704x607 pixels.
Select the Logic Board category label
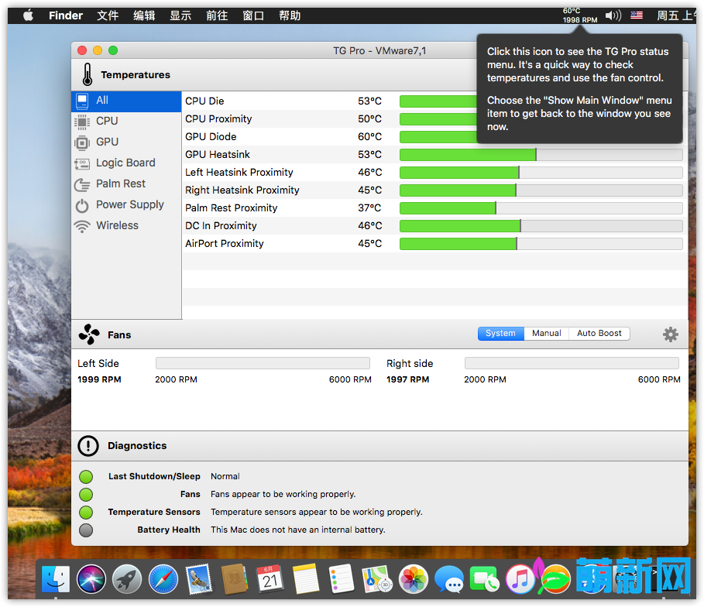125,163
